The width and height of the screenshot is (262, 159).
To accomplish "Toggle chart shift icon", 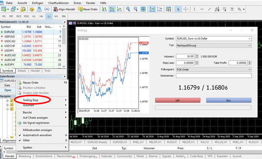I will coord(159,9).
